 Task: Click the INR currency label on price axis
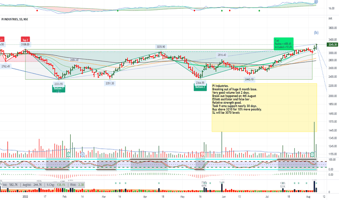click(x=330, y=19)
